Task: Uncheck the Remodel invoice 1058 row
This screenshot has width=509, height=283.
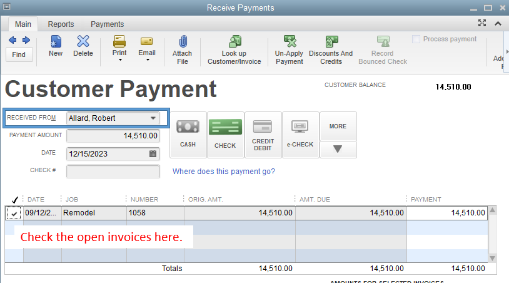Action: 14,214
